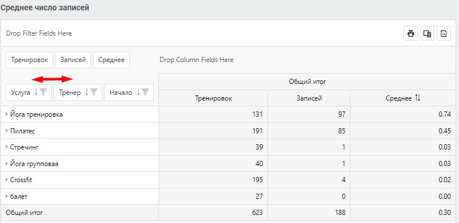Expand the Пилатес row
The width and height of the screenshot is (459, 223).
[x=7, y=131]
